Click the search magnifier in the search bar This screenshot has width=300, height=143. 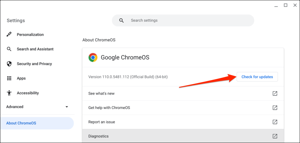coord(121,21)
